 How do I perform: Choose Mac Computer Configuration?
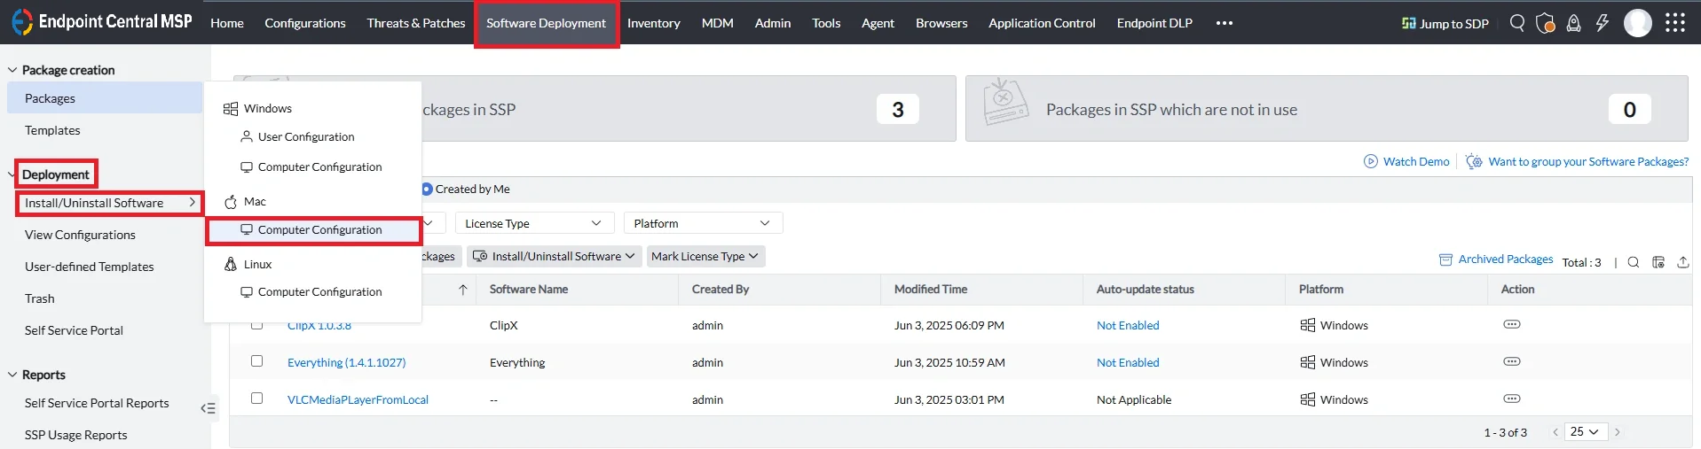[x=313, y=230]
